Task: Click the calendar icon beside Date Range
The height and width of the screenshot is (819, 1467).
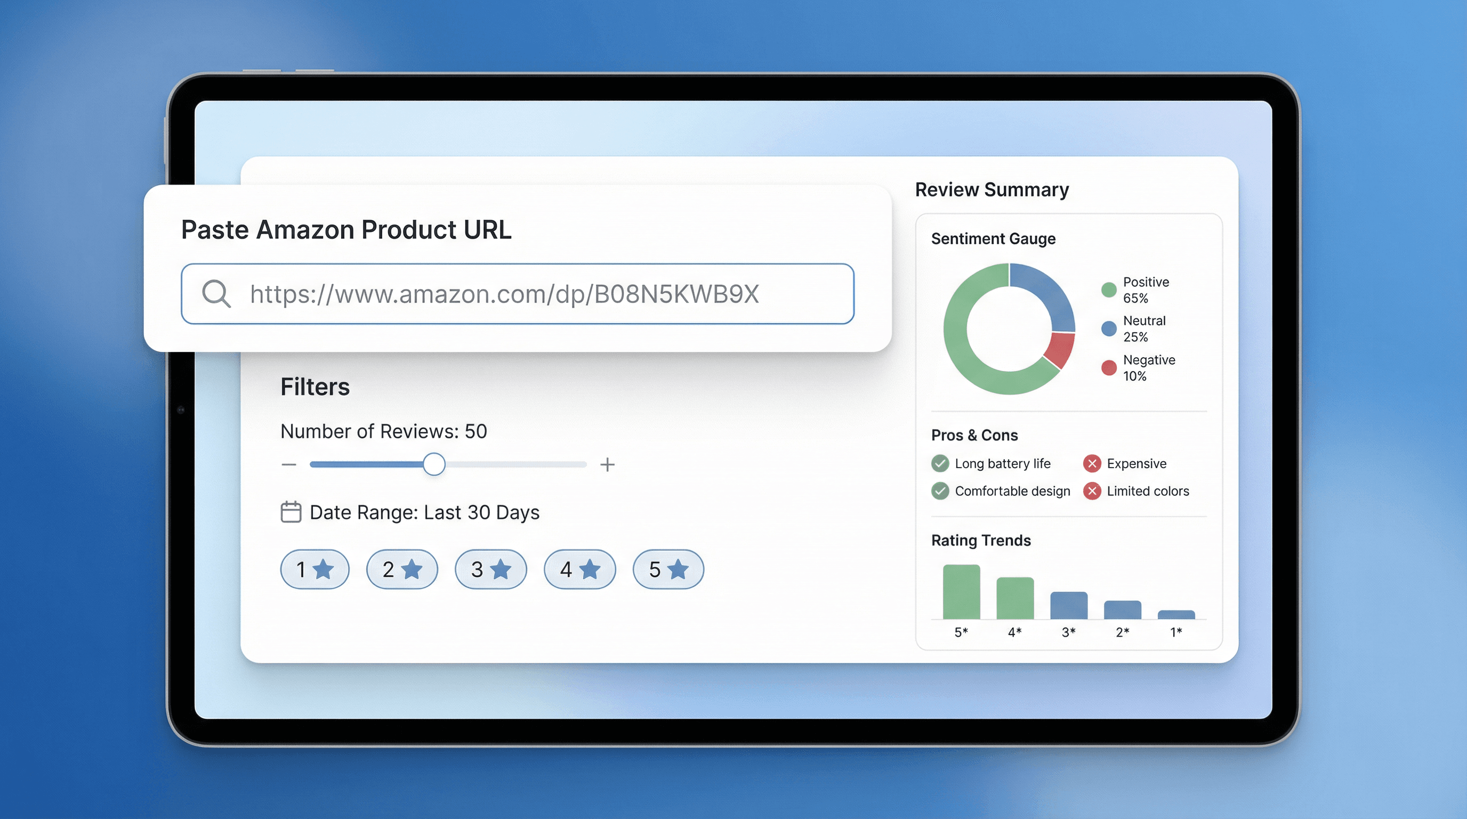Action: click(x=291, y=512)
